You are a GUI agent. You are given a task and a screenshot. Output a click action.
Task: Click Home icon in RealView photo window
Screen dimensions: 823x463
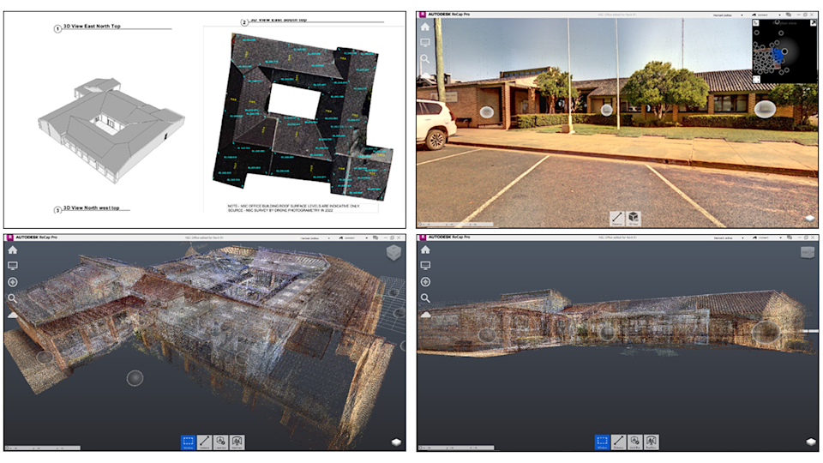pos(425,27)
